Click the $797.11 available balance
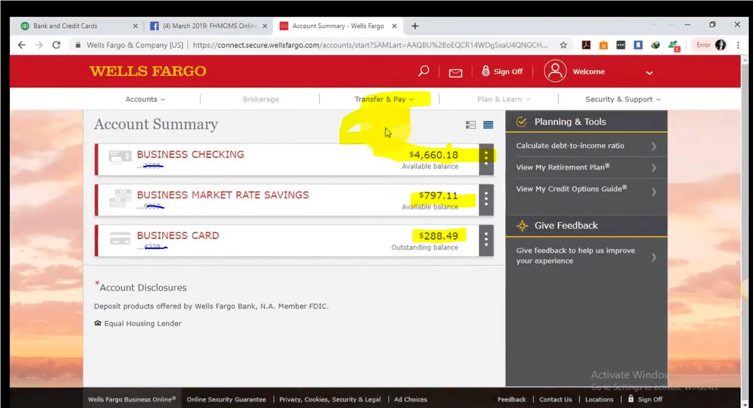Viewport: 753px width, 408px height. (438, 195)
